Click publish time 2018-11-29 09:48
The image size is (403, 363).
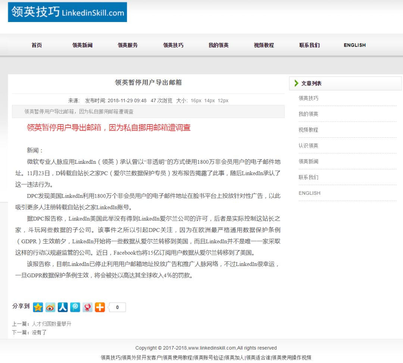pyautogui.click(x=127, y=101)
